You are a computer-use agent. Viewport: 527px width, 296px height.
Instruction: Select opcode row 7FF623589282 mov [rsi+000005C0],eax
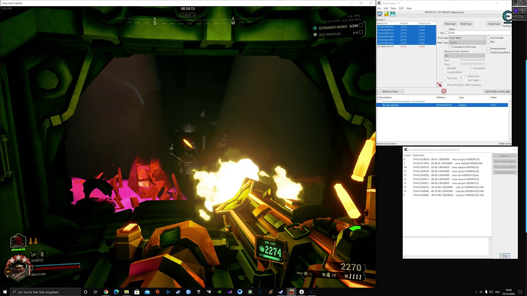coord(447,175)
